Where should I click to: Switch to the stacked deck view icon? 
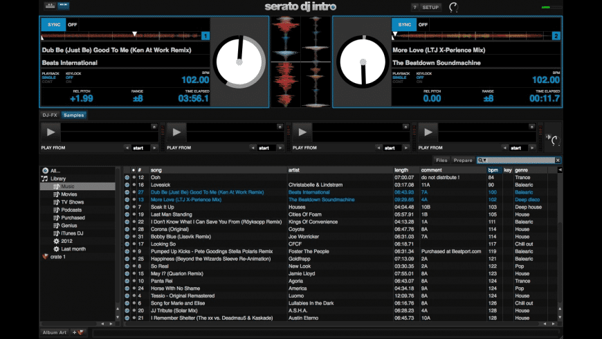click(50, 6)
